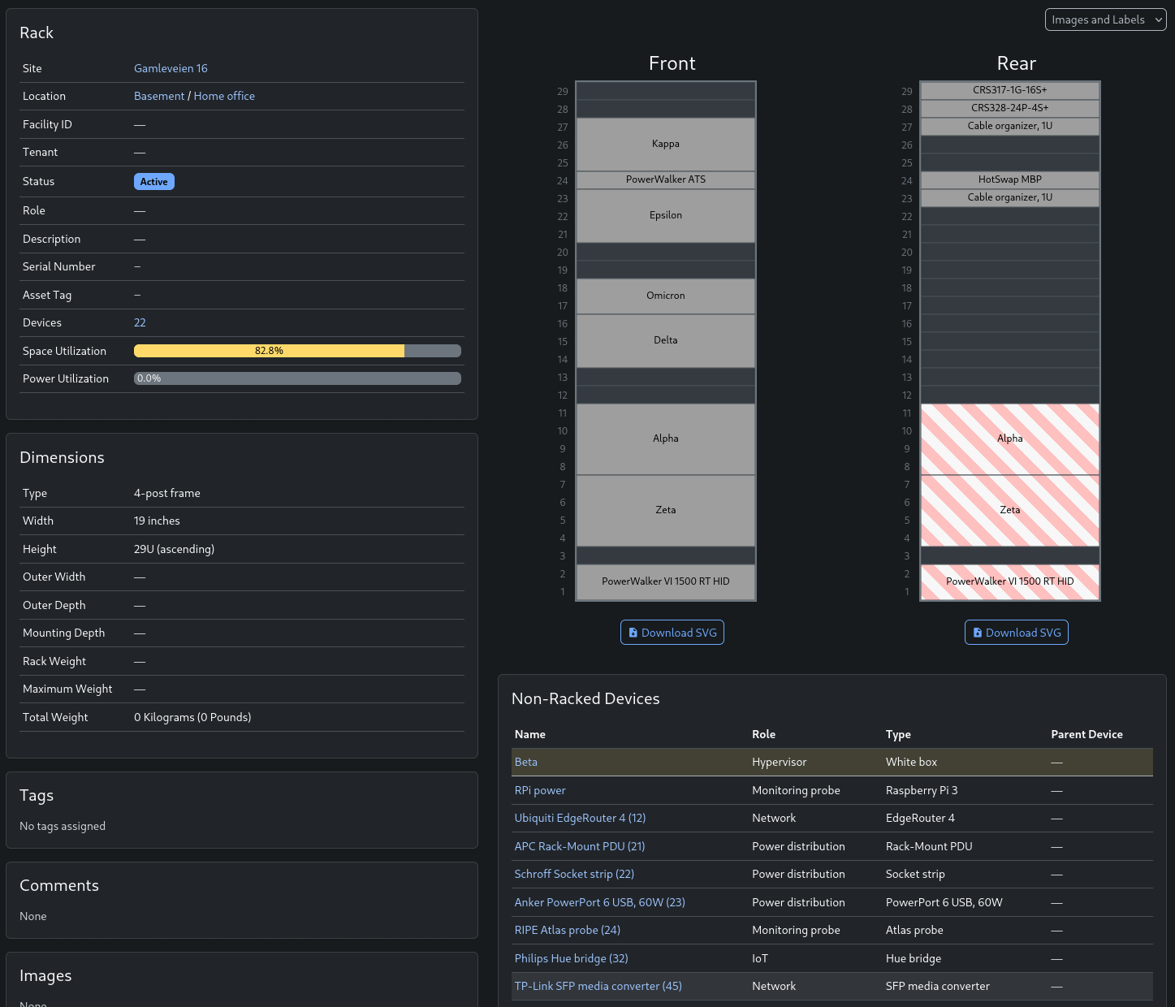Open the Images and Labels dropdown
This screenshot has width=1175, height=1007.
pos(1105,19)
